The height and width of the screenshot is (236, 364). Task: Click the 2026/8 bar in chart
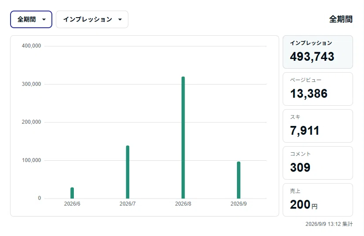point(183,137)
